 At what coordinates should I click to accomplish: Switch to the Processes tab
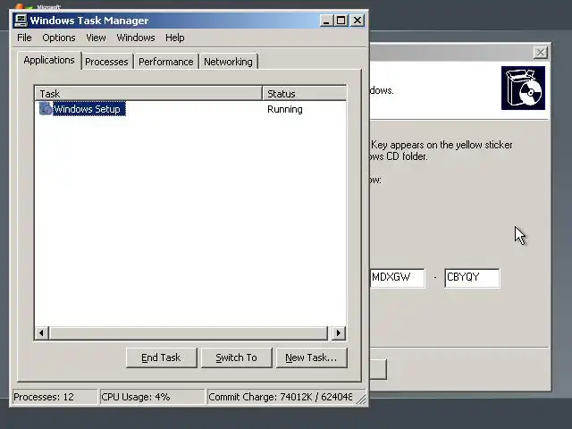click(106, 62)
